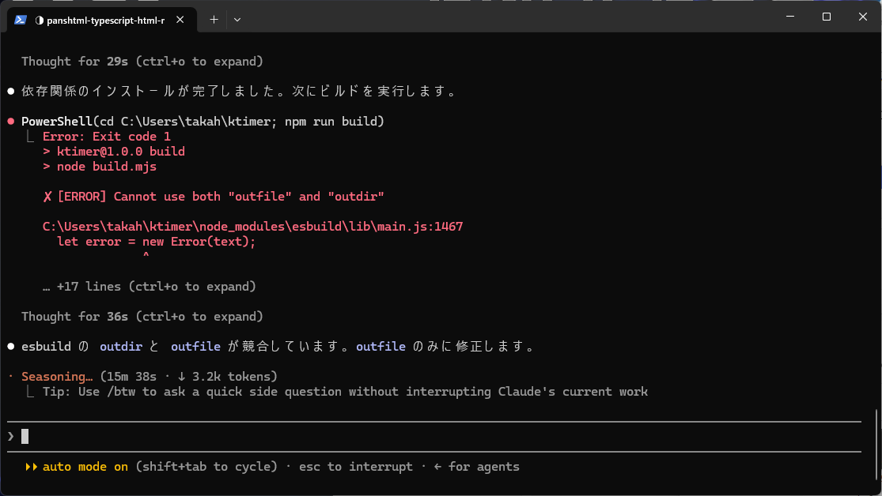Focus the command prompt input field
This screenshot has height=496, width=882.
point(434,437)
